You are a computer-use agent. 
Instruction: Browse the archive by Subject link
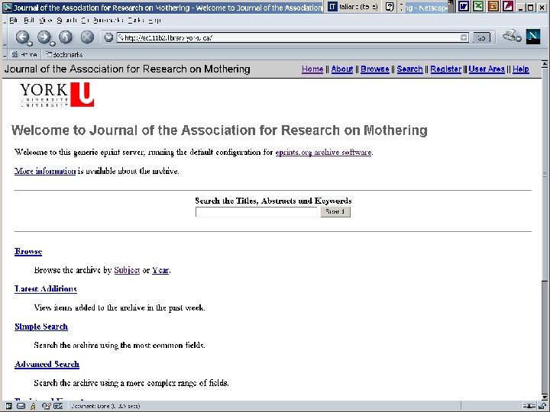pyautogui.click(x=127, y=270)
